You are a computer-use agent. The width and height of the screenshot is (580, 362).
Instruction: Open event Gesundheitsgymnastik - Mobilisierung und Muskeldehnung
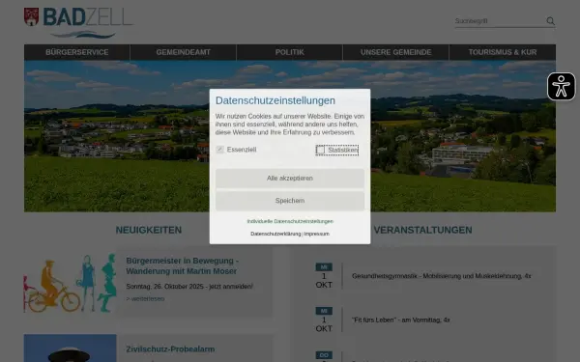[x=442, y=276]
